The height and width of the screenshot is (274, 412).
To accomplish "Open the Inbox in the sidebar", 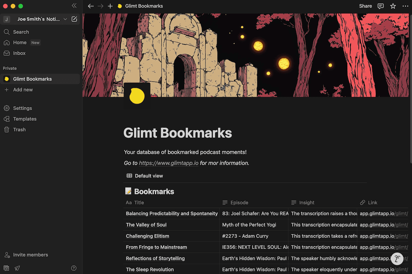I will (19, 53).
